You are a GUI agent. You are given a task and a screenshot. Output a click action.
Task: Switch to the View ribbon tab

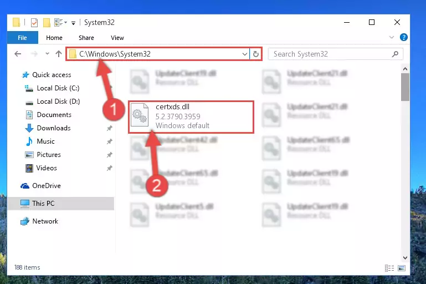(x=117, y=38)
